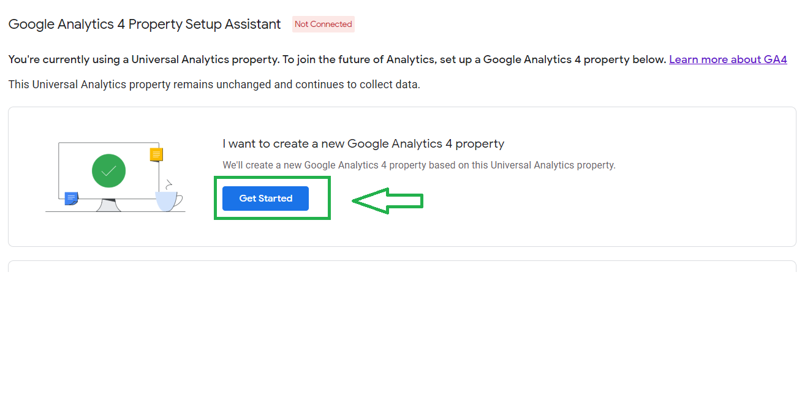
Task: Click the yellow sticky note icon
Action: pos(156,154)
